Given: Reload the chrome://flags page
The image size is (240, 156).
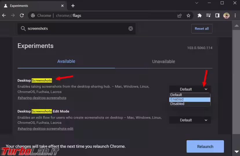Looking at the screenshot, I should (x=22, y=15).
